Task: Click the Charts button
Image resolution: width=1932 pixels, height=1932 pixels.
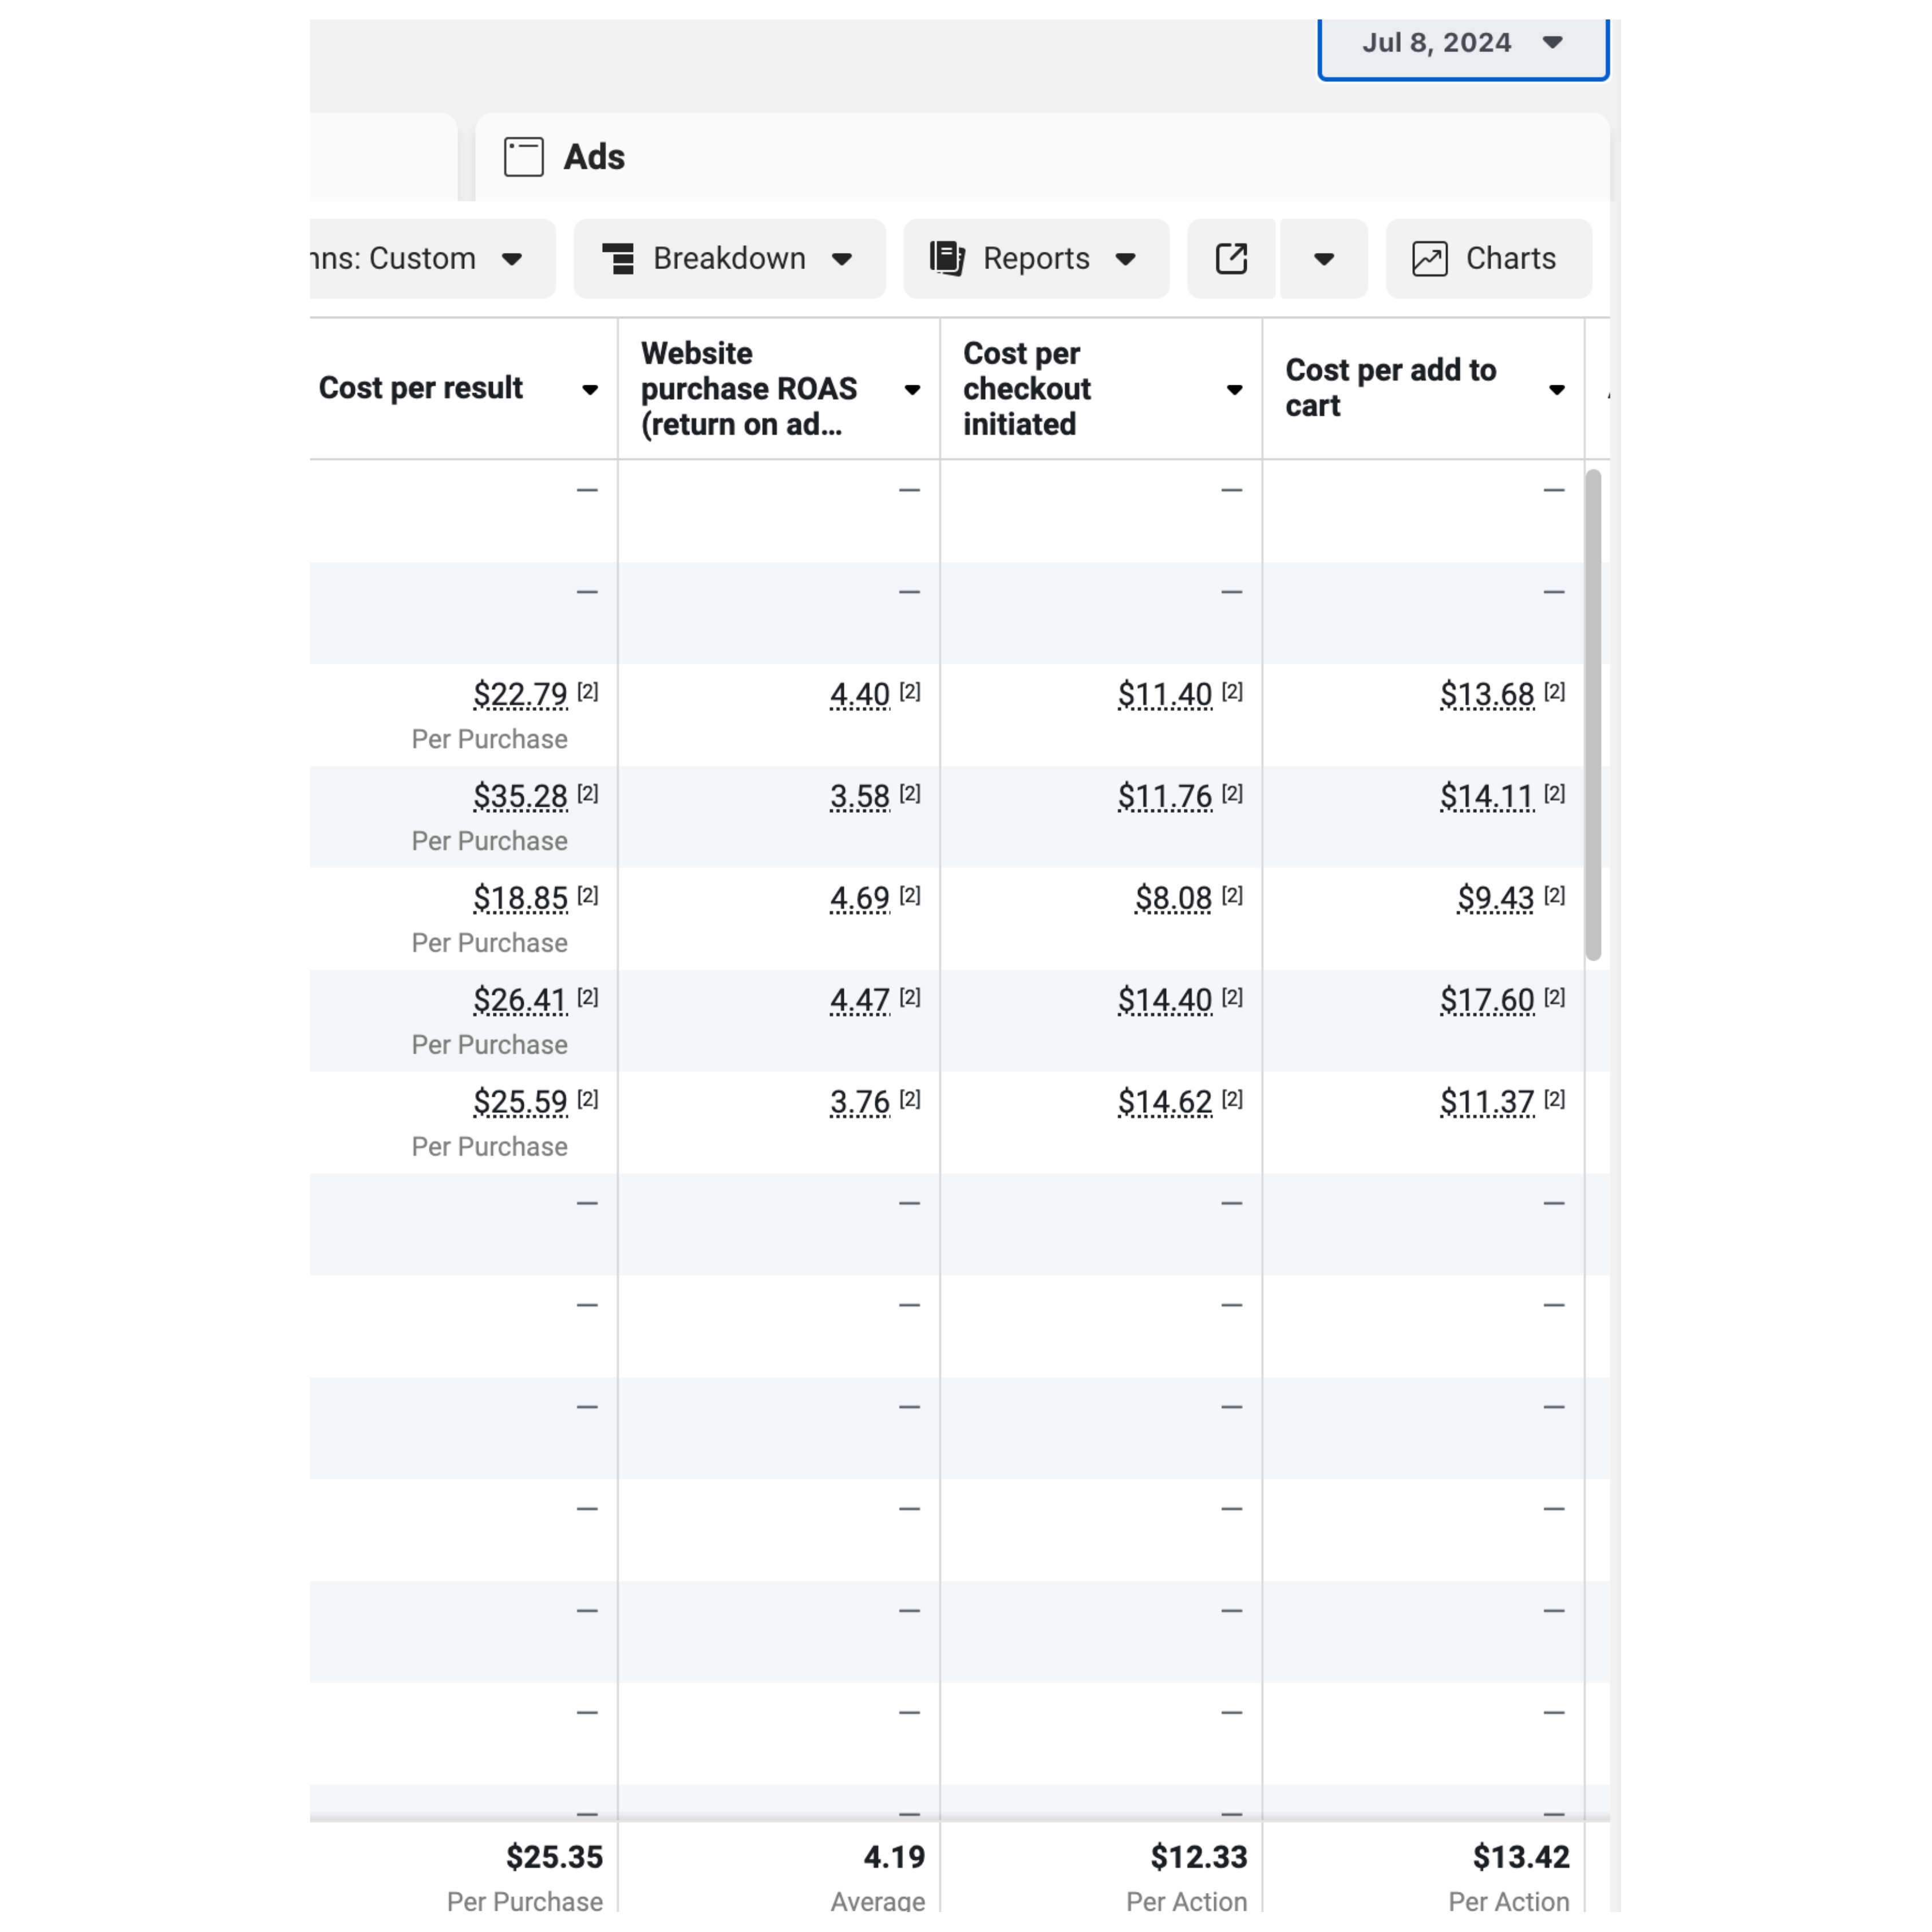Action: tap(1488, 259)
